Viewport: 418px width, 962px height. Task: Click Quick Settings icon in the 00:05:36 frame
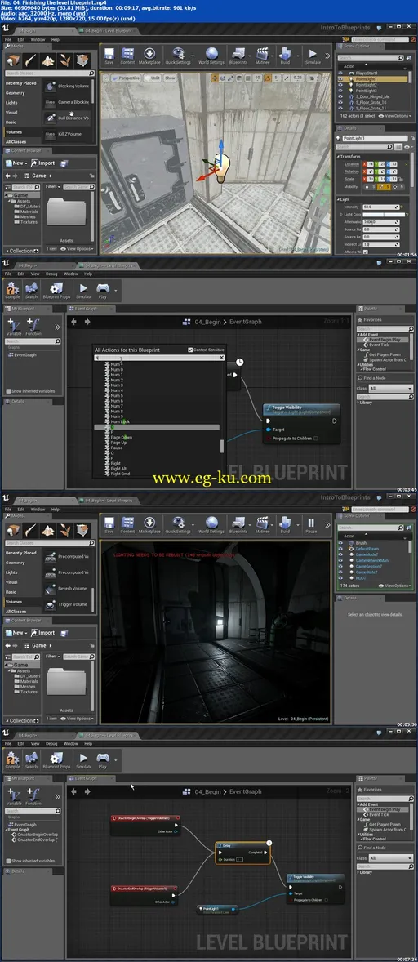click(178, 524)
